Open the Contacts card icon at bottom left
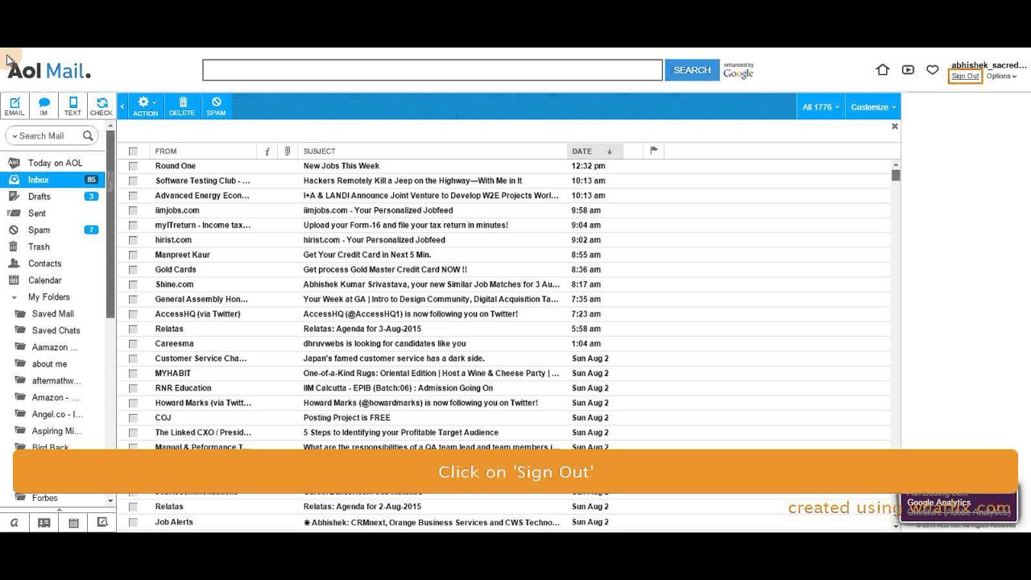Screen dimensions: 1031x580 coord(43,522)
